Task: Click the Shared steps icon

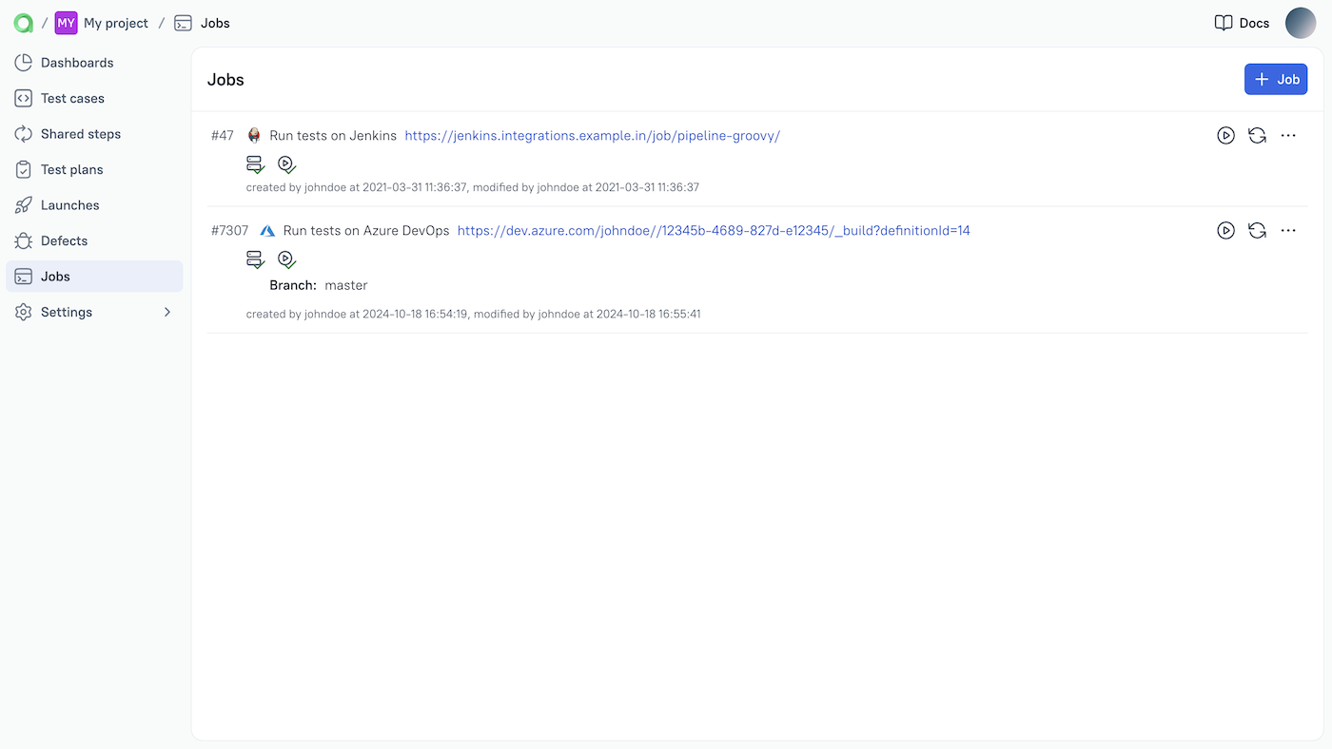Action: [23, 133]
